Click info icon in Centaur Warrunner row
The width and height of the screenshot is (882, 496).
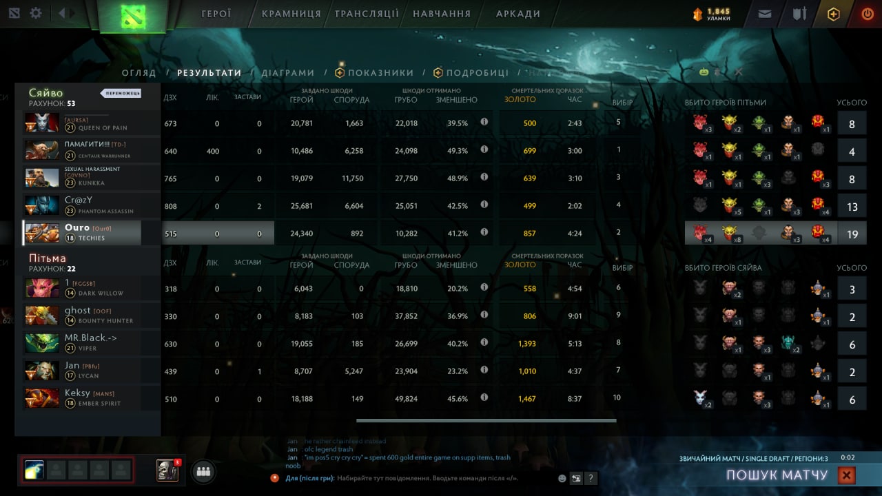[x=484, y=149]
